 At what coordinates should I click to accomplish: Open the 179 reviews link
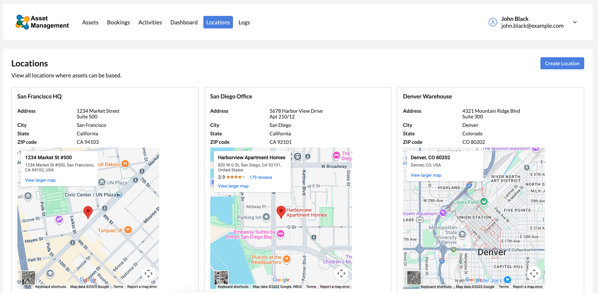point(260,177)
